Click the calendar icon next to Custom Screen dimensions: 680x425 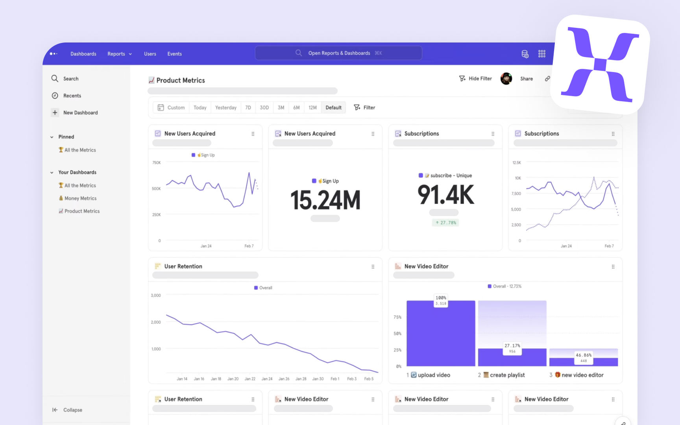pyautogui.click(x=160, y=107)
